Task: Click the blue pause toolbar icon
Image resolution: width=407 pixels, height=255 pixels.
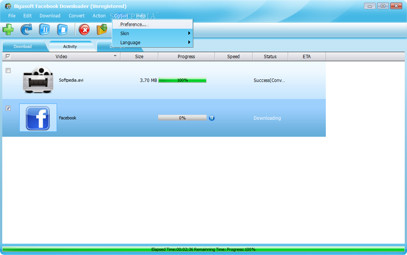Action: coord(45,29)
